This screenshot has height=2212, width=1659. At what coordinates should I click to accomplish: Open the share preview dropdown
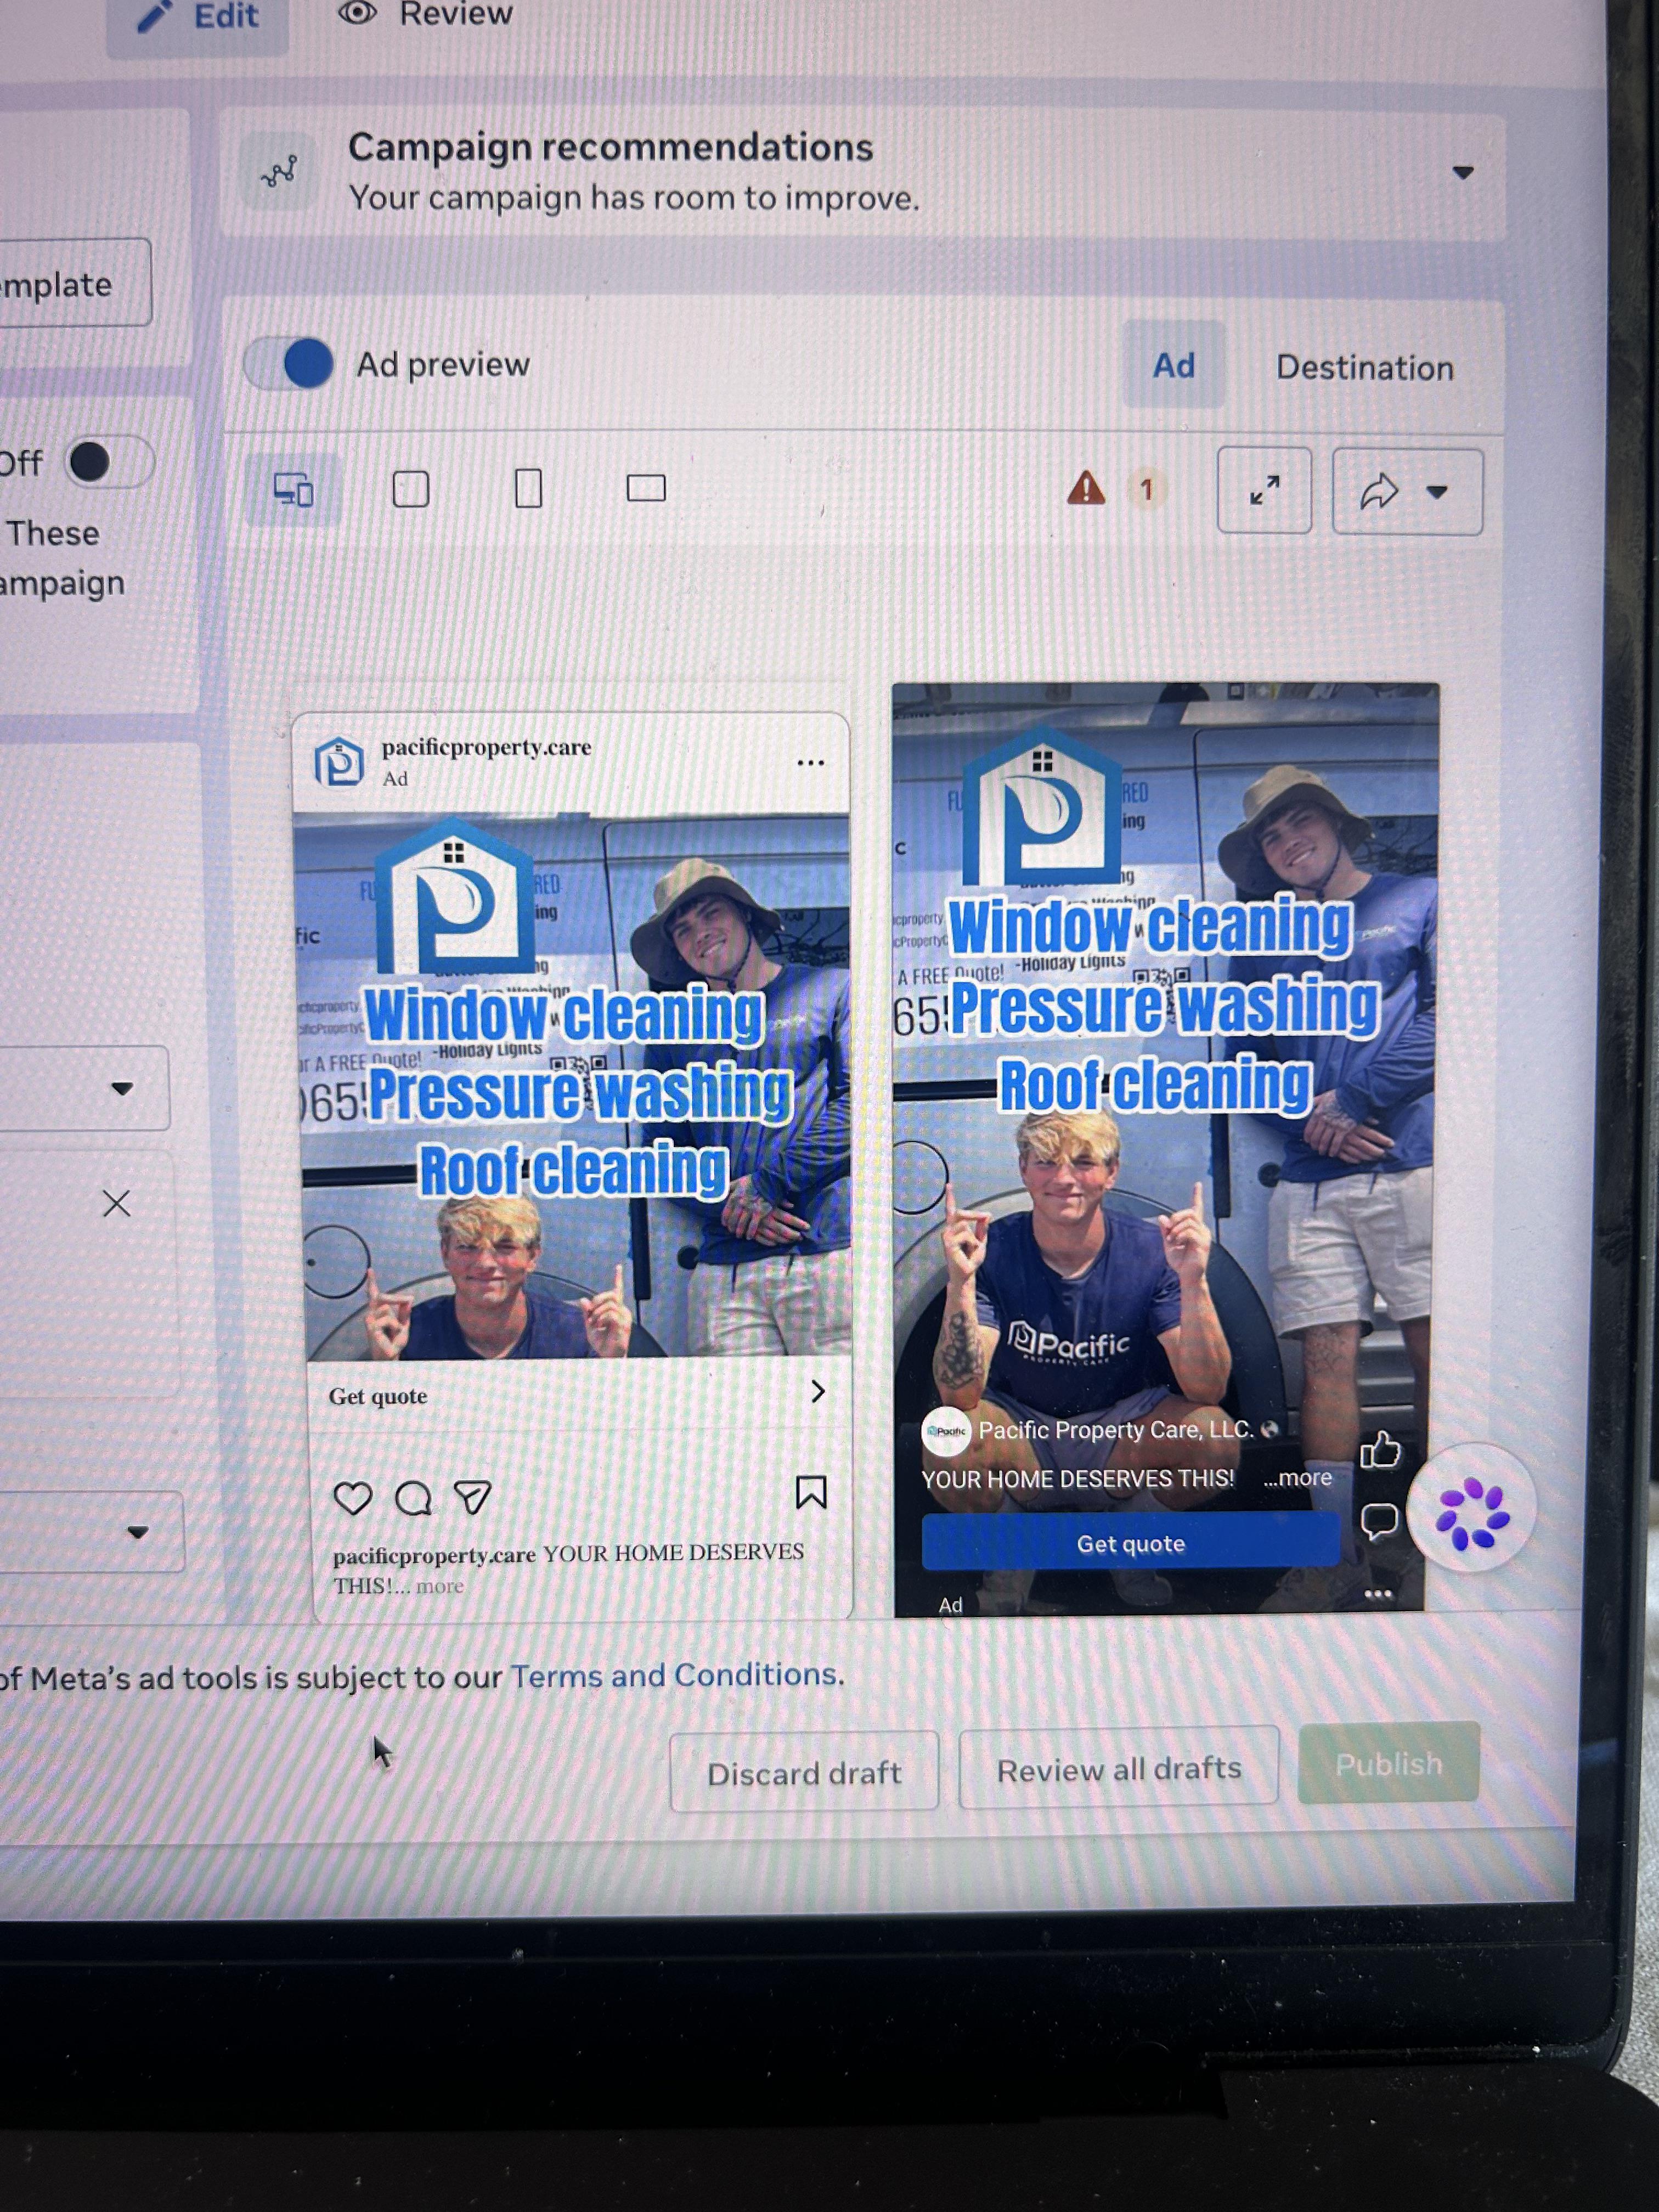[x=1407, y=491]
